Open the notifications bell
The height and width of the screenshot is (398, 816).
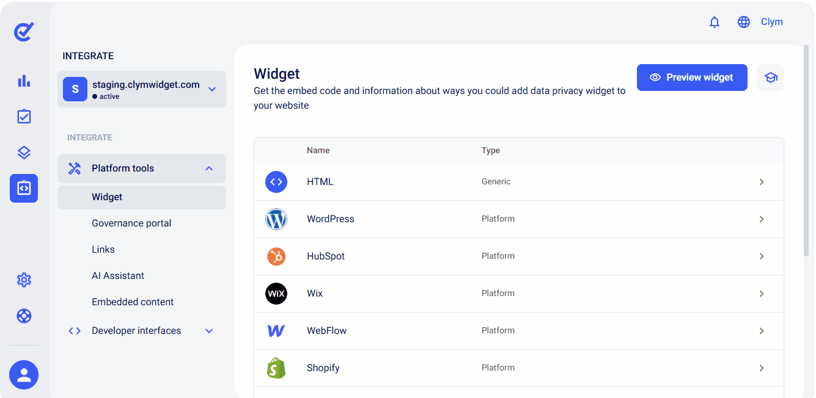[x=715, y=22]
